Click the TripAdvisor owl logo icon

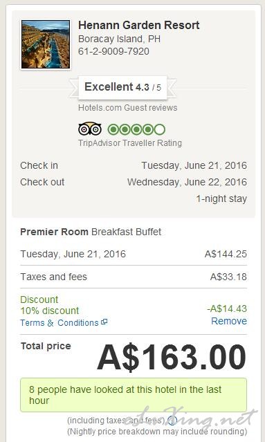point(90,129)
